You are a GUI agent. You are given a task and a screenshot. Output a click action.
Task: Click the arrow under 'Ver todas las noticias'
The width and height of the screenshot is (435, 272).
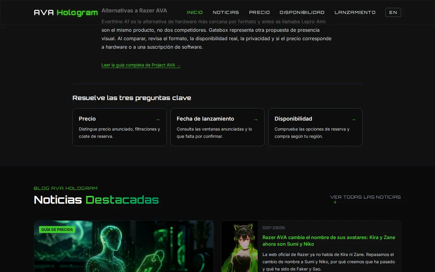[335, 202]
